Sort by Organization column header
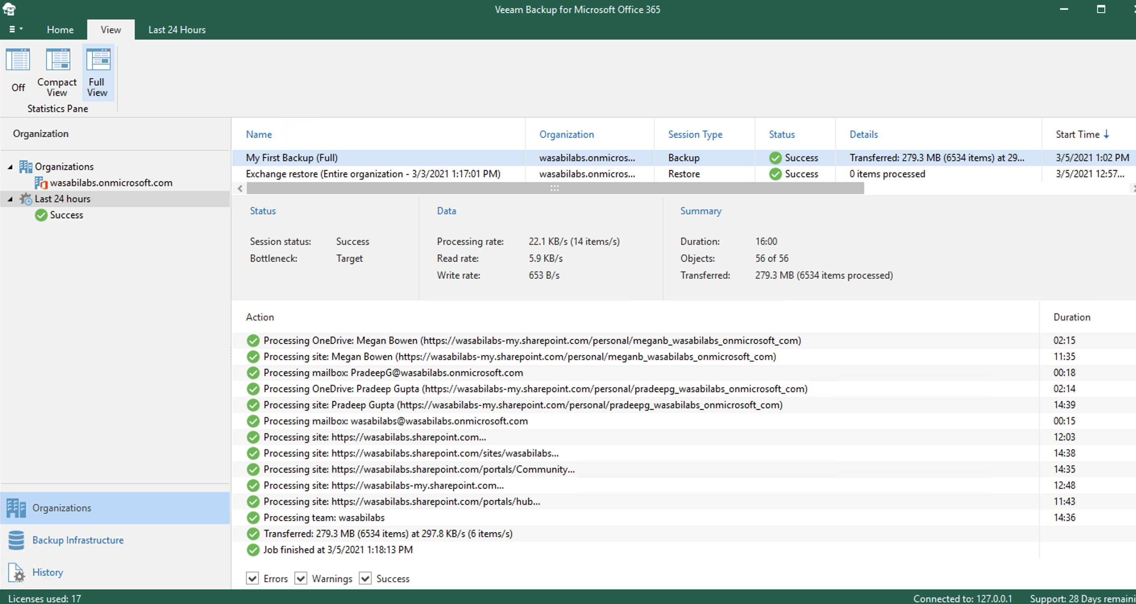1136x604 pixels. (x=566, y=134)
